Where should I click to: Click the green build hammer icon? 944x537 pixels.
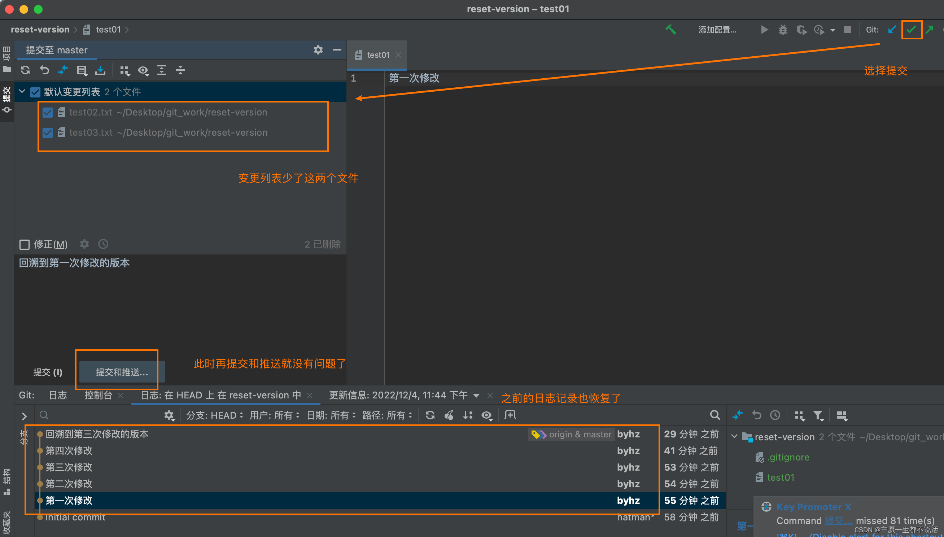671,30
